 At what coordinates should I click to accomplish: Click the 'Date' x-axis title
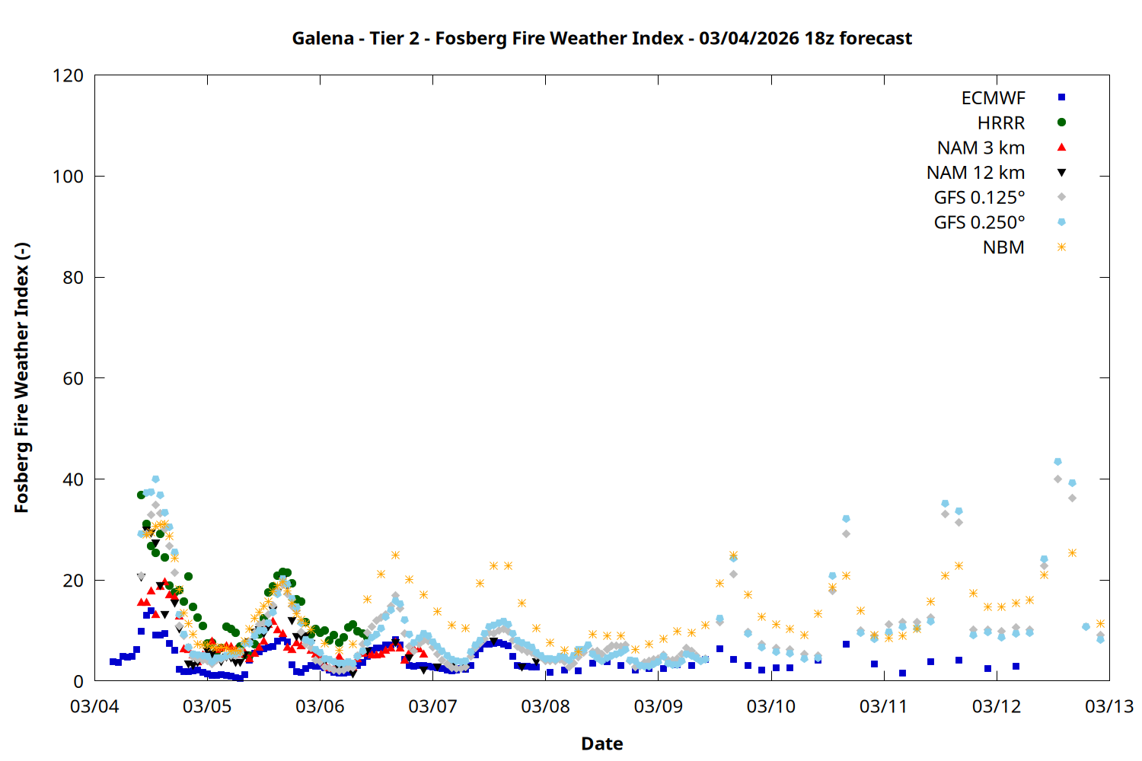601,743
